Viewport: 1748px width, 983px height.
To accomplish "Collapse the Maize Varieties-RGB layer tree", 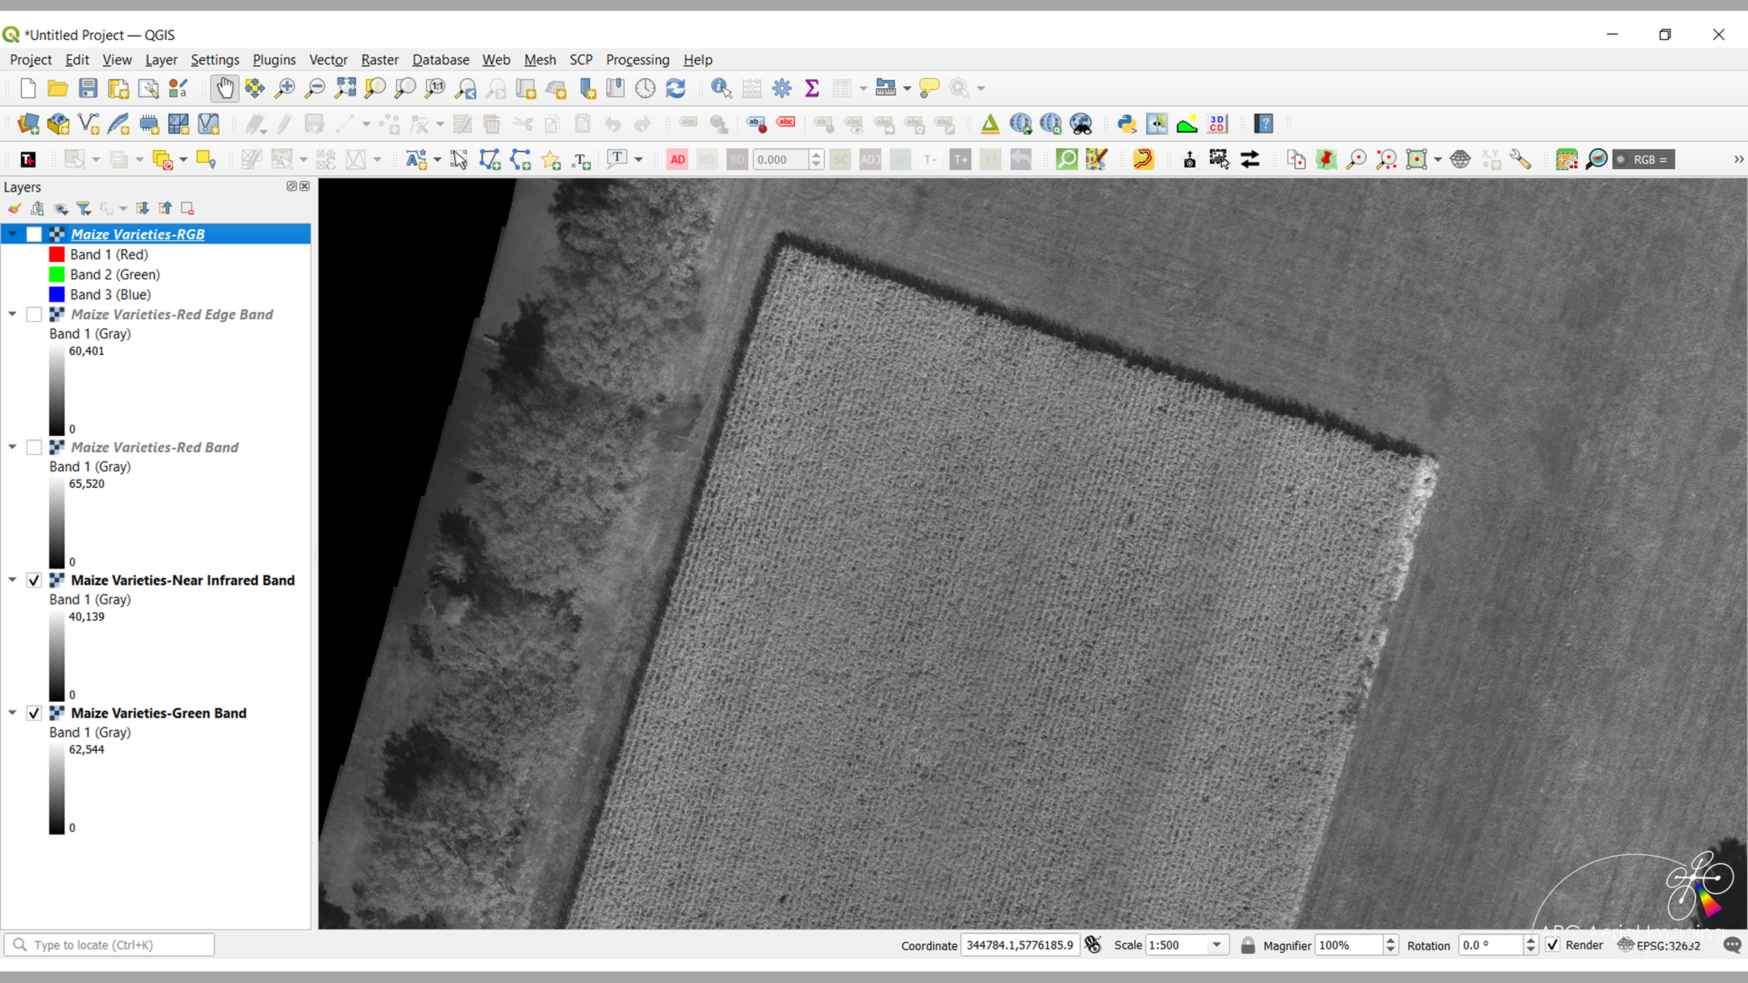I will pos(13,234).
